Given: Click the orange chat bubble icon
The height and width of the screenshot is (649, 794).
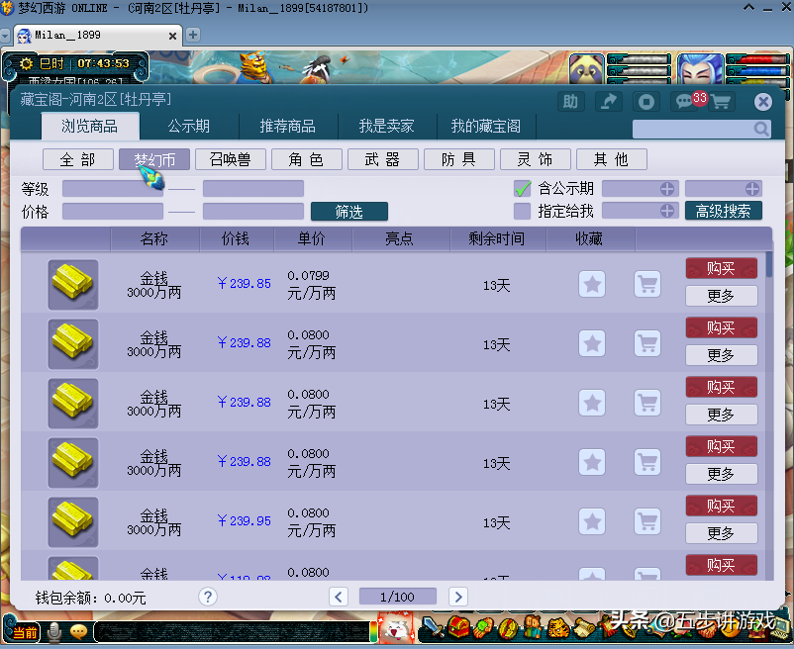Looking at the screenshot, I should point(78,631).
